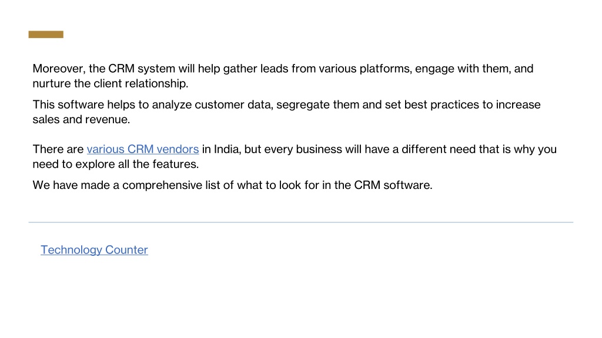Click the words 'There are' before the link
Image resolution: width=602 pixels, height=338 pixels.
click(x=58, y=149)
